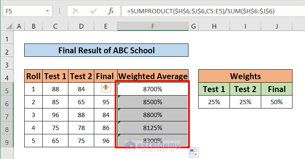The height and width of the screenshot is (159, 305).
Task: Select row 5 header
Action: click(x=7, y=89)
